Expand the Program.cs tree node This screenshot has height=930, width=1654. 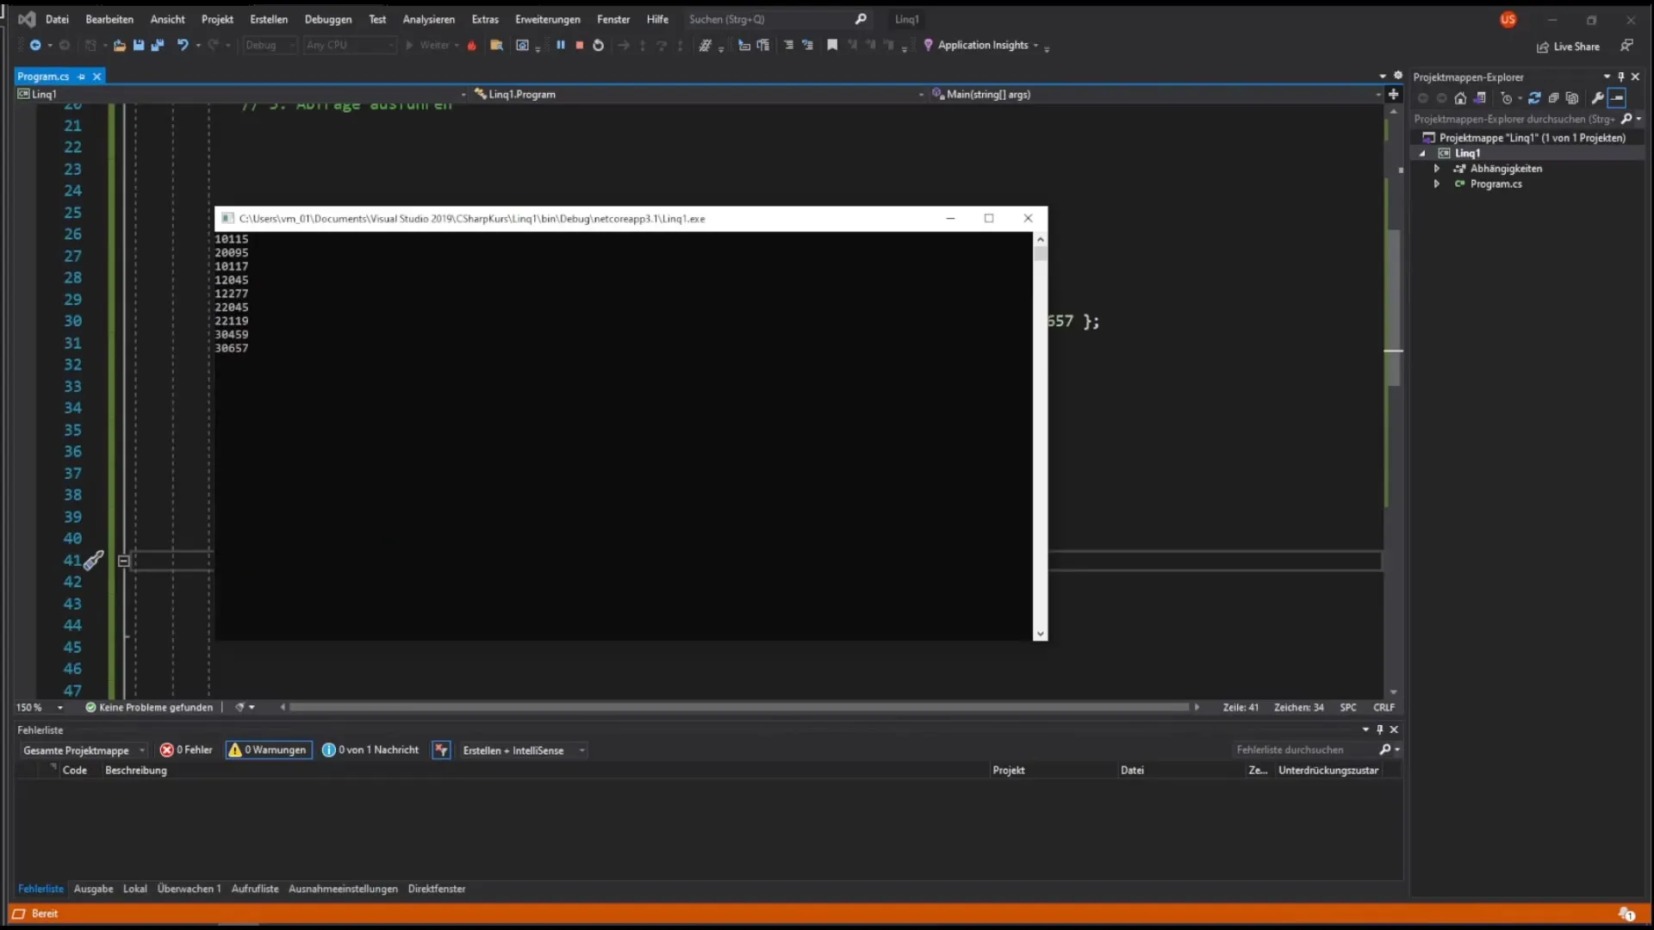[1437, 184]
